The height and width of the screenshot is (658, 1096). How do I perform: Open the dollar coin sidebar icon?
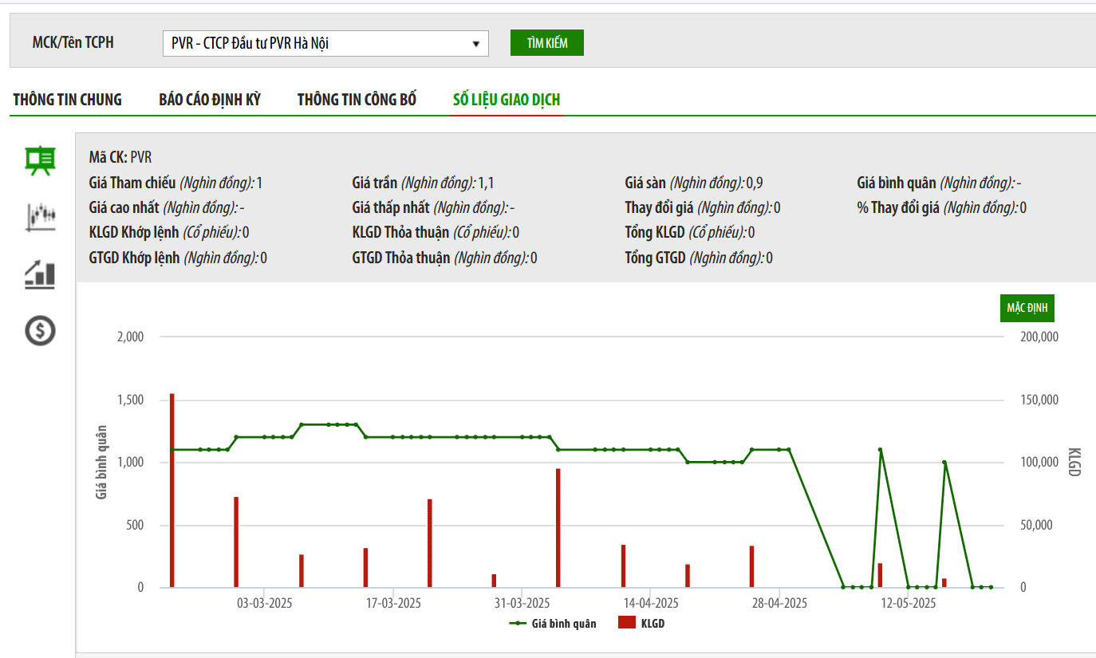pyautogui.click(x=41, y=330)
